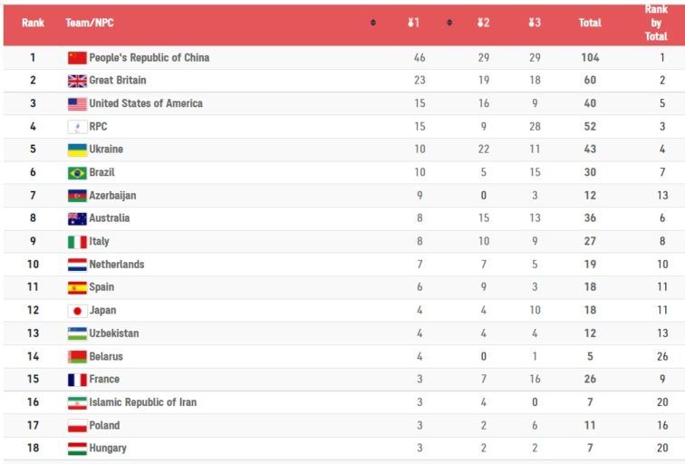Open the Uzbekistan team link

[114, 333]
